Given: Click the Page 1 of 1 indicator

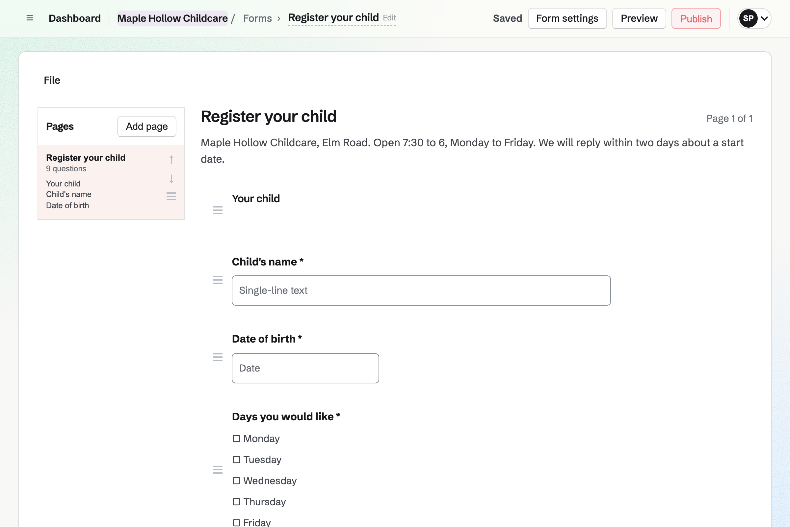Looking at the screenshot, I should (729, 118).
